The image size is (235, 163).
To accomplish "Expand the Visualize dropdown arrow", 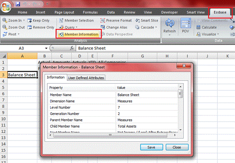I will [x=218, y=34].
